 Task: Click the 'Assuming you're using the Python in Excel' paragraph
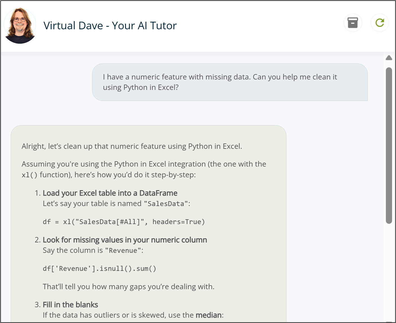[144, 169]
